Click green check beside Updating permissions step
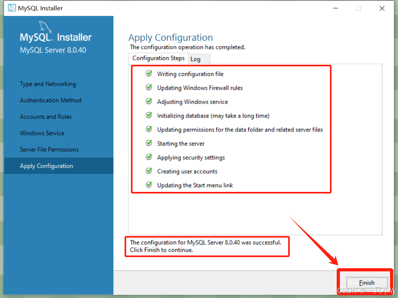The height and width of the screenshot is (298, 398). [x=149, y=129]
